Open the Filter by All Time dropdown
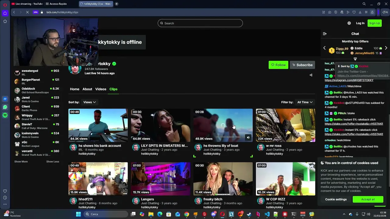 coord(305,102)
